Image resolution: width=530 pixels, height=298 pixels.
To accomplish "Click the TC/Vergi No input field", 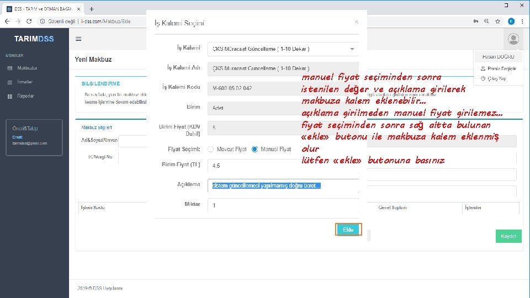I will (x=132, y=157).
